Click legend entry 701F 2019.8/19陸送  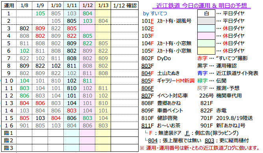coord(227,118)
